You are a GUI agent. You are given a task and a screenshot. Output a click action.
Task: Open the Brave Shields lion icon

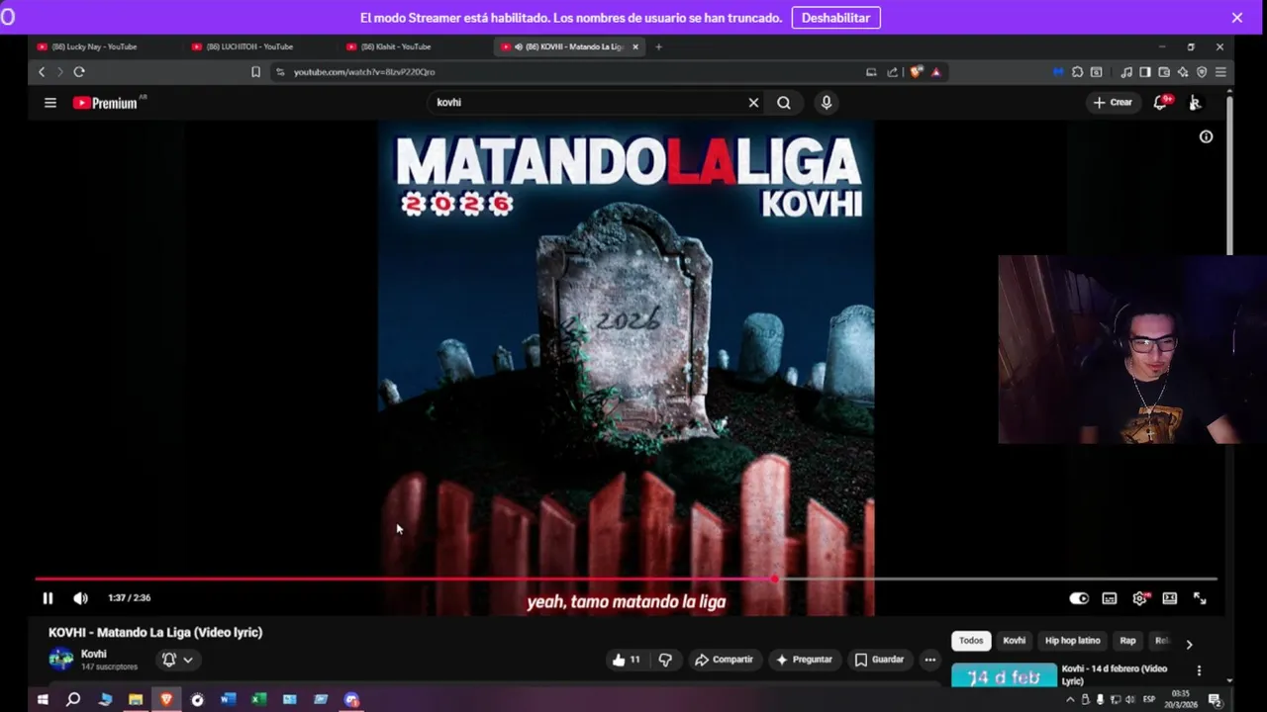917,72
